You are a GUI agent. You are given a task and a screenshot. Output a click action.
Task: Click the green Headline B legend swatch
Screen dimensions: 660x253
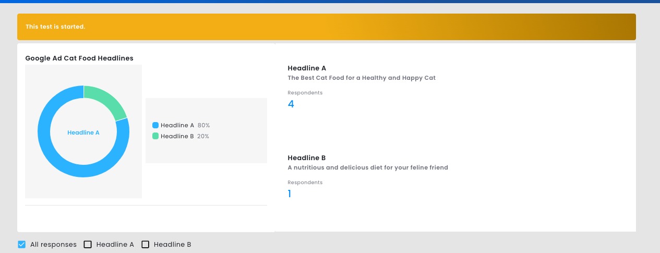(155, 136)
